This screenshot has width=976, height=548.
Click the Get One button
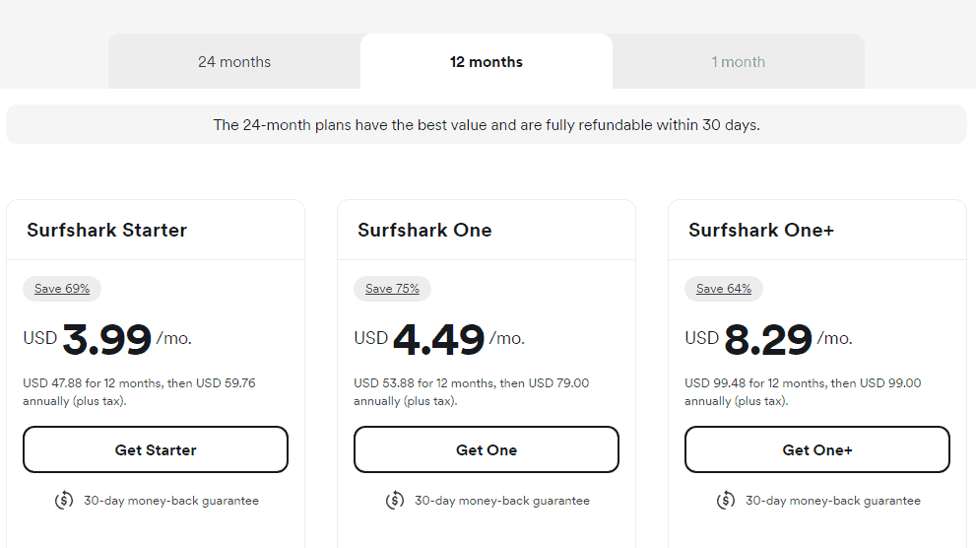coord(487,449)
